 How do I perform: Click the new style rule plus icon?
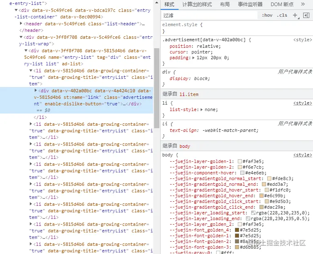pyautogui.click(x=295, y=15)
